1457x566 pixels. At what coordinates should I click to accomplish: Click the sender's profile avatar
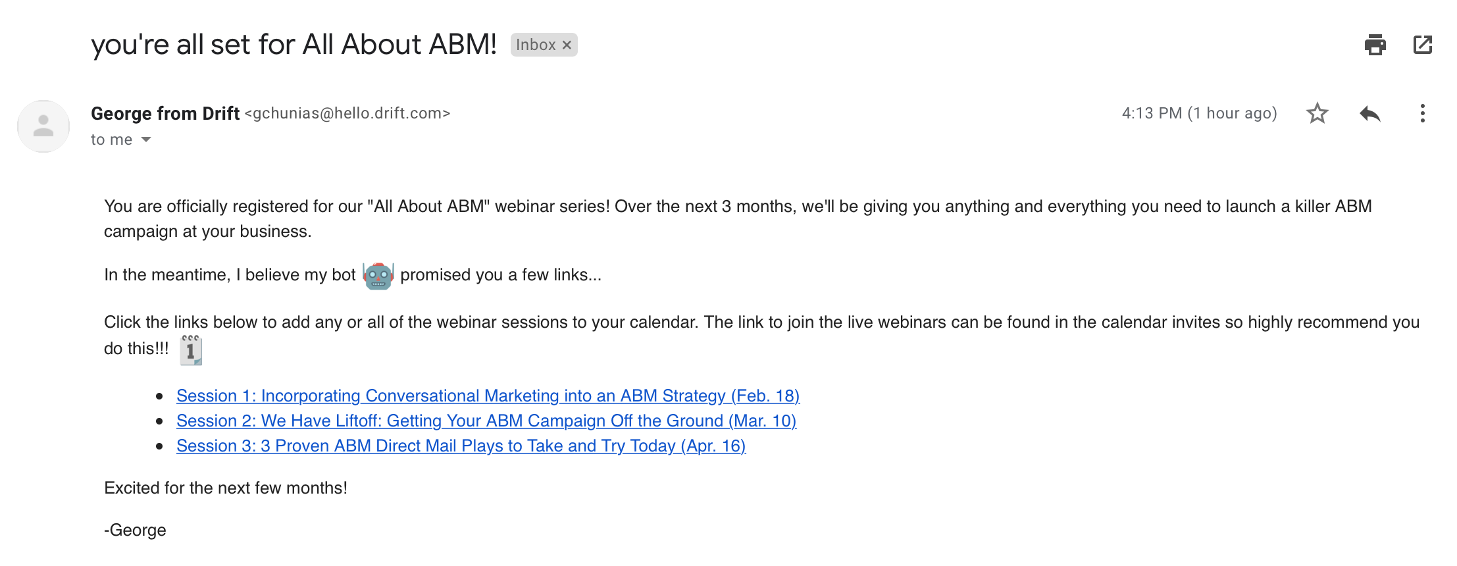tap(43, 126)
